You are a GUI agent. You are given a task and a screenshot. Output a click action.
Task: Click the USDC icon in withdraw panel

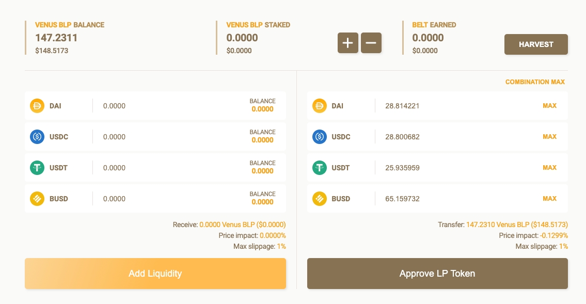coord(320,137)
